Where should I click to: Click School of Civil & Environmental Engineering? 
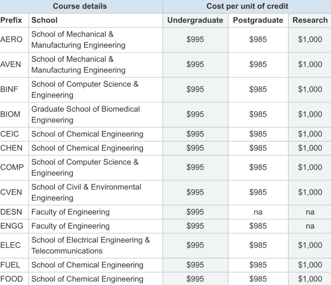click(x=86, y=192)
